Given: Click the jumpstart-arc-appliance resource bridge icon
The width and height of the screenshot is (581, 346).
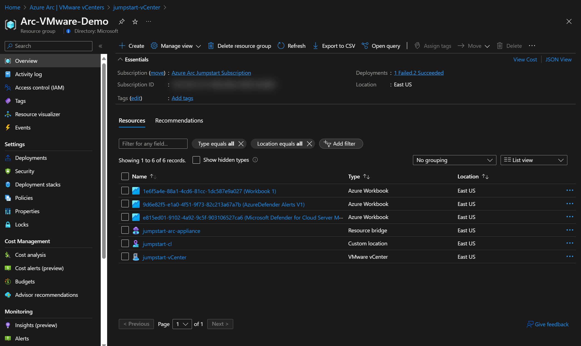Looking at the screenshot, I should [x=136, y=230].
